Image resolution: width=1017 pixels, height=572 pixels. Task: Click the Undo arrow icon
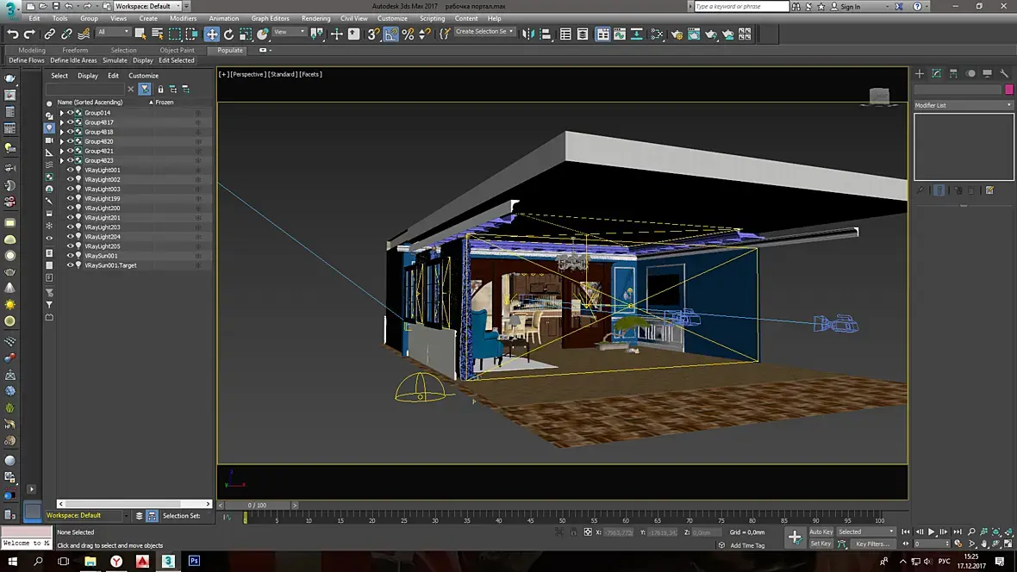coord(12,34)
